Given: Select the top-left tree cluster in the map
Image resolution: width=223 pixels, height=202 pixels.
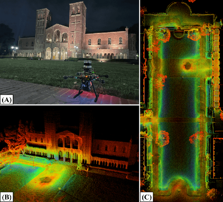Looking at the screenshot, I should pyautogui.click(x=162, y=35).
